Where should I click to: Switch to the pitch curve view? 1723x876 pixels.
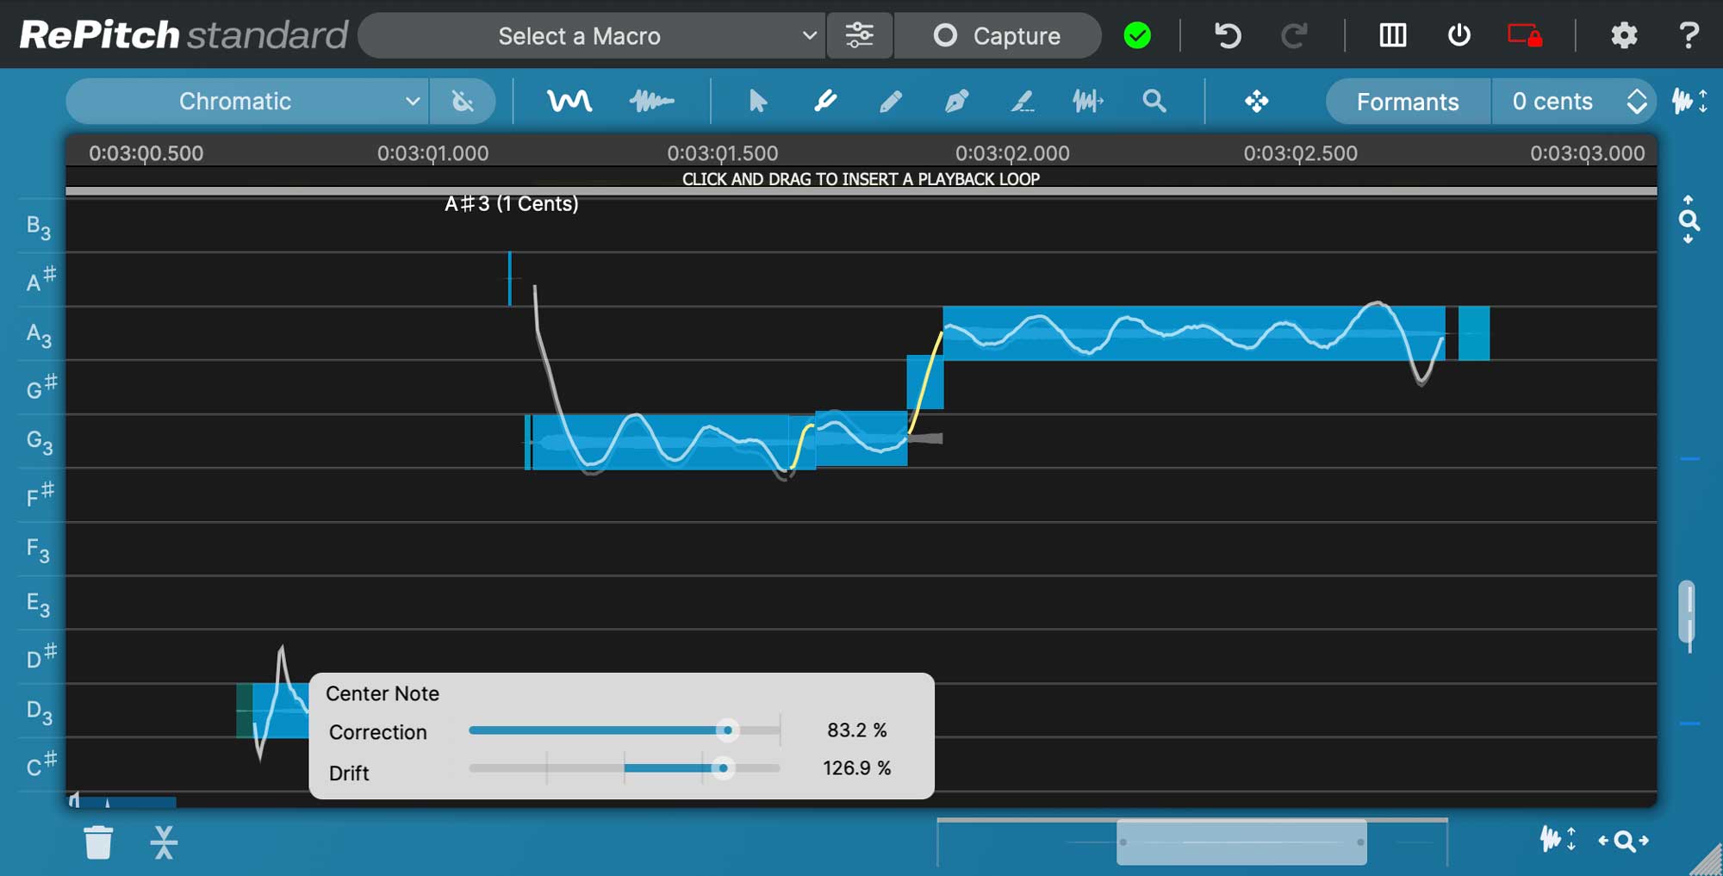(569, 101)
